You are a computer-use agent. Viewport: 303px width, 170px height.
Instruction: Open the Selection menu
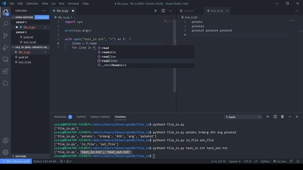(32, 3)
